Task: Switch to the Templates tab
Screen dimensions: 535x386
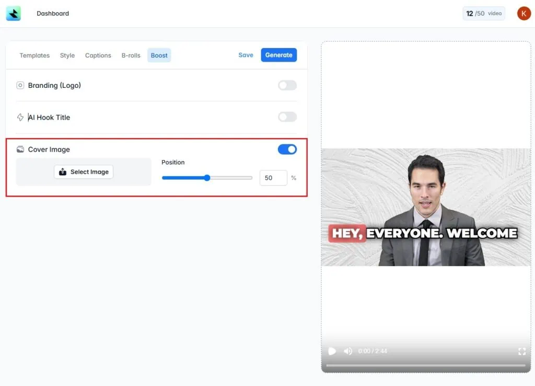Action: pos(34,55)
